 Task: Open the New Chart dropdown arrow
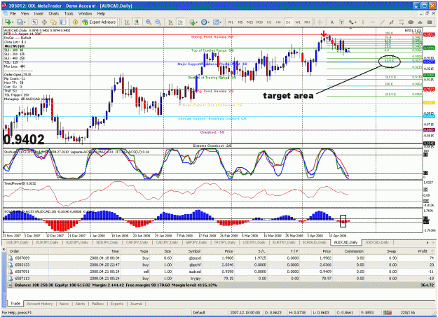tap(13, 22)
